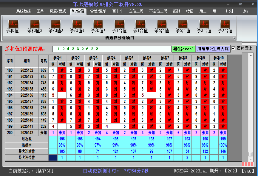Screen dimensions: 258x176
Task: Click the 号码 748 cell
Action: pyautogui.click(x=44, y=83)
